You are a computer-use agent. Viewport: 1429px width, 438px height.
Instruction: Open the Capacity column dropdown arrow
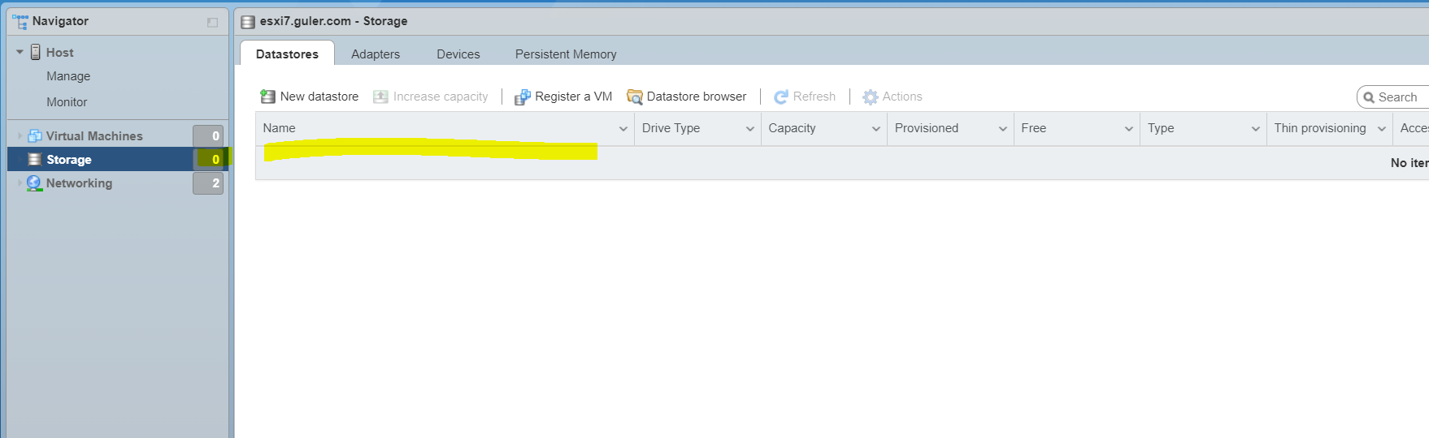(876, 129)
